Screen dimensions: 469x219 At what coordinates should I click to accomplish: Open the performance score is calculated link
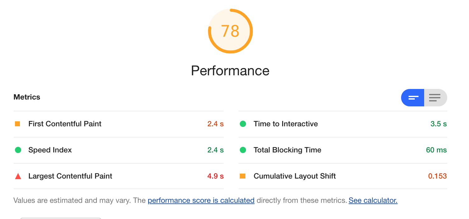[x=201, y=200]
